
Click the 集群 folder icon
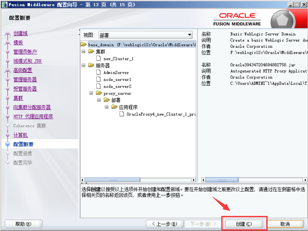[91, 52]
